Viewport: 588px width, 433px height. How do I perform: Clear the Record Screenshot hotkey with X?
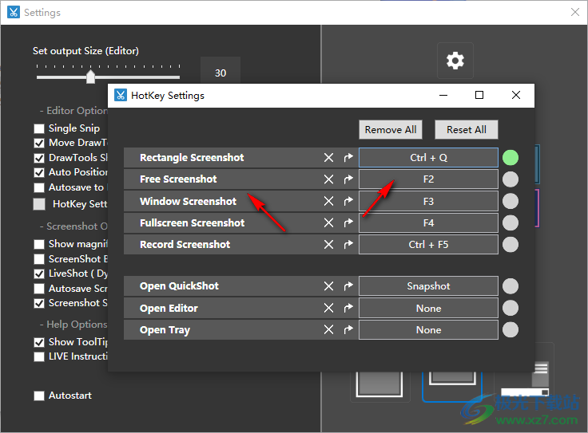[328, 244]
